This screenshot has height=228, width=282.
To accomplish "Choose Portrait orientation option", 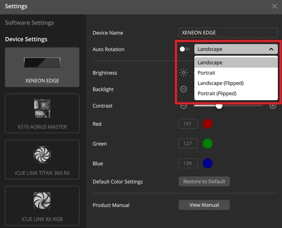I will coord(236,73).
